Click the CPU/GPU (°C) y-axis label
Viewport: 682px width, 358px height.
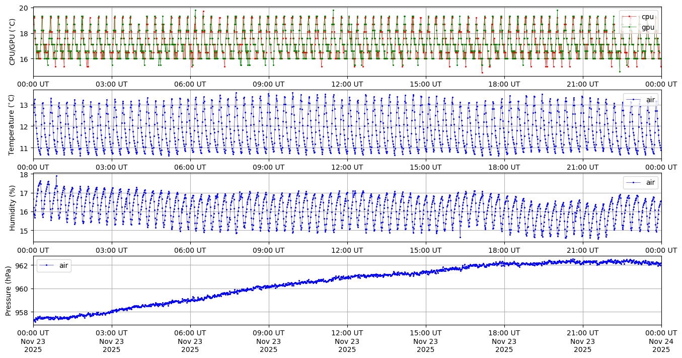13,42
